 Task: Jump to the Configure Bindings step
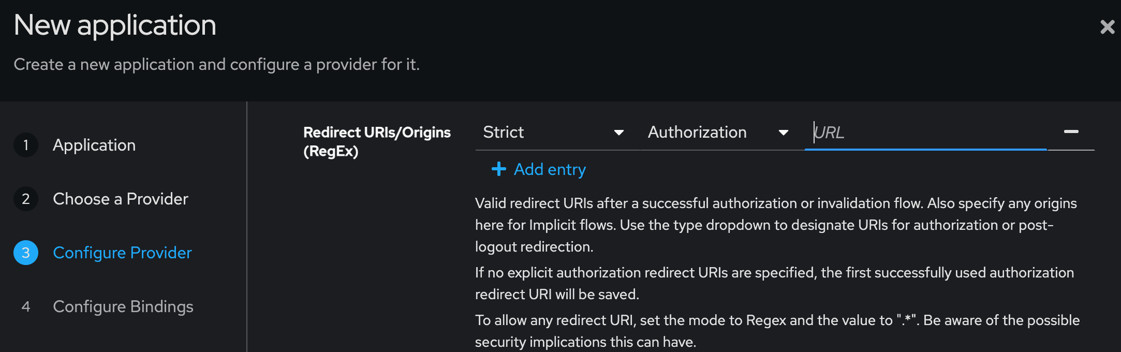[123, 306]
